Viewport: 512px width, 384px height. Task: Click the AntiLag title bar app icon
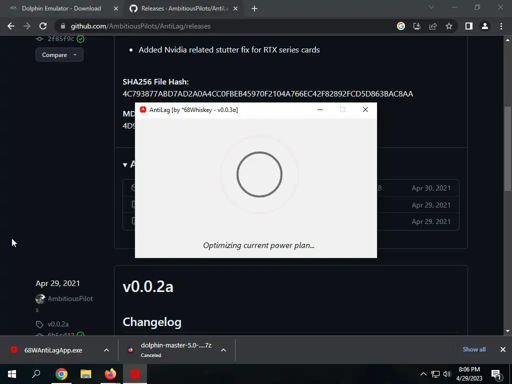click(142, 109)
